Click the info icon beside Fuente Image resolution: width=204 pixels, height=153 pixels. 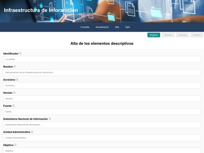(x=13, y=106)
